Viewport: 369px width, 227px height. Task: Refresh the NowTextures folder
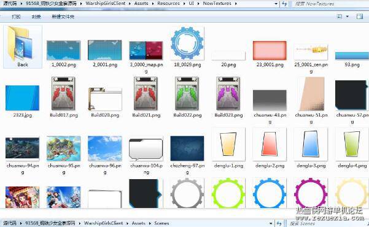click(284, 4)
